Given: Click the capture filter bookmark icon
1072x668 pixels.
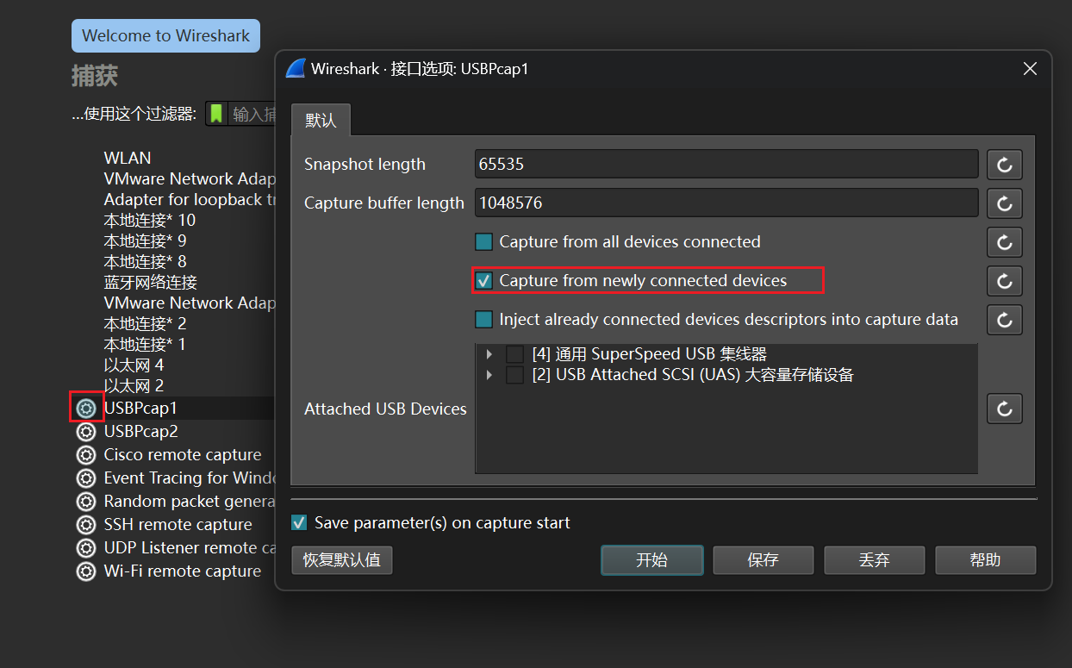Looking at the screenshot, I should 216,114.
